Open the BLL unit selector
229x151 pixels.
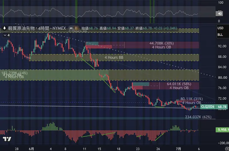(220, 35)
